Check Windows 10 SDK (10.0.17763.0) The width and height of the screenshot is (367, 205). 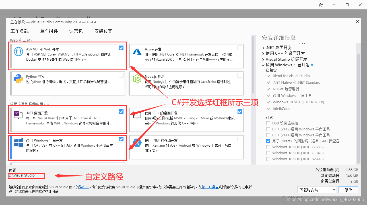(268, 147)
